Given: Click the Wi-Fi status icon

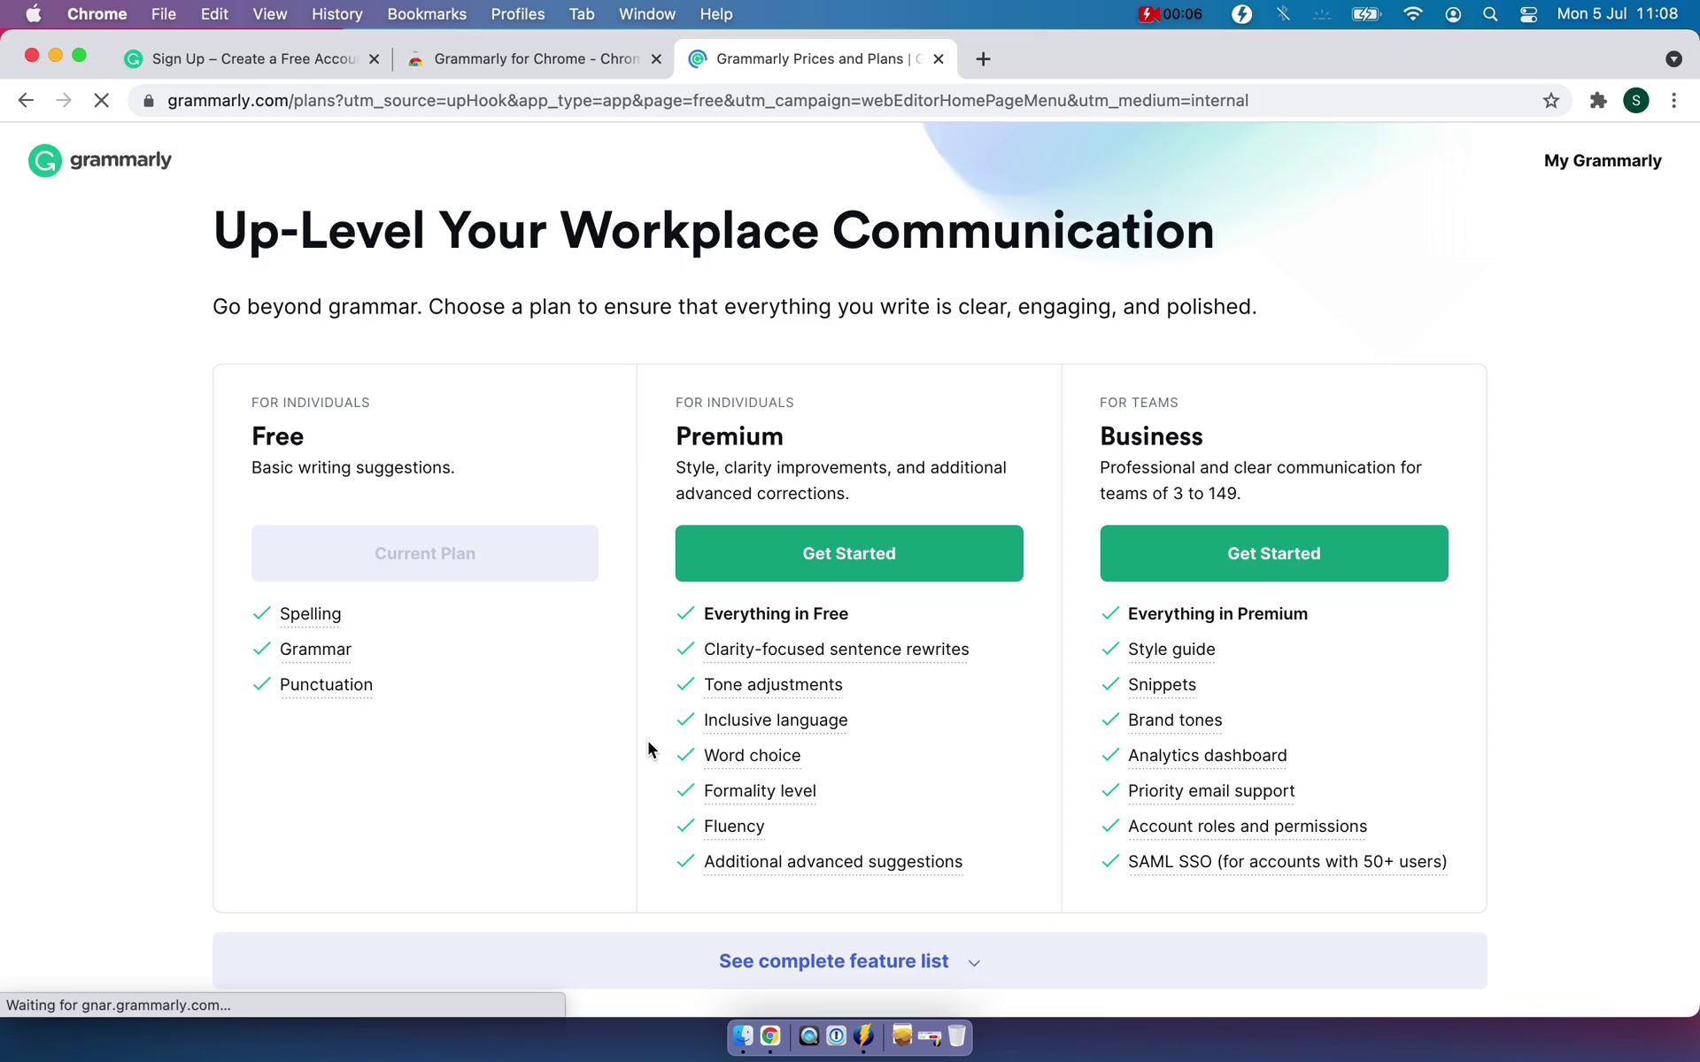Looking at the screenshot, I should pos(1413,14).
